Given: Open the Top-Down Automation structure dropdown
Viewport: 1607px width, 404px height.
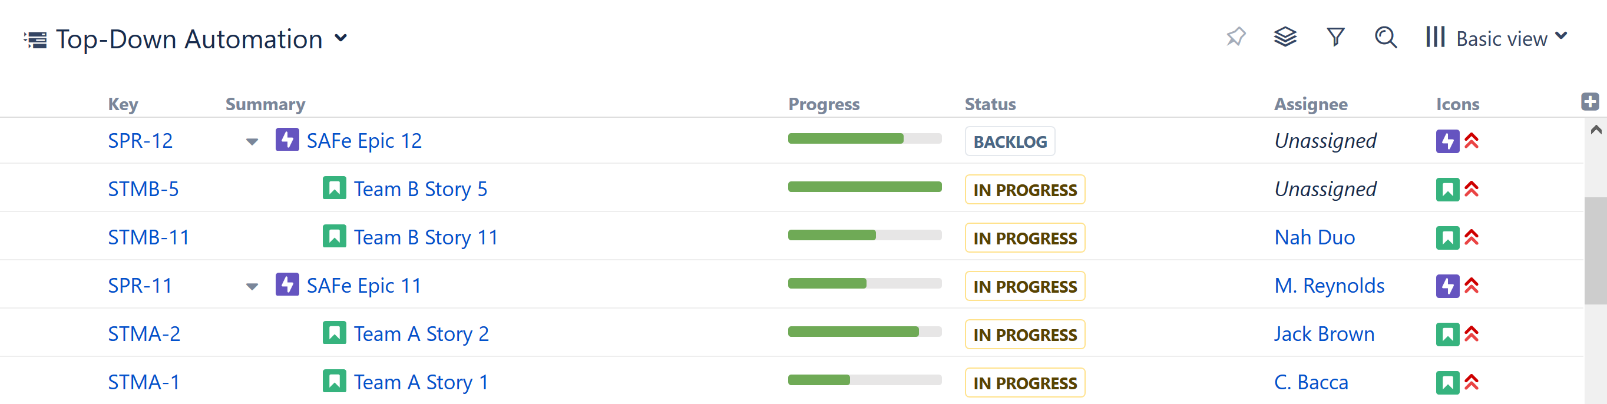Looking at the screenshot, I should (x=340, y=39).
